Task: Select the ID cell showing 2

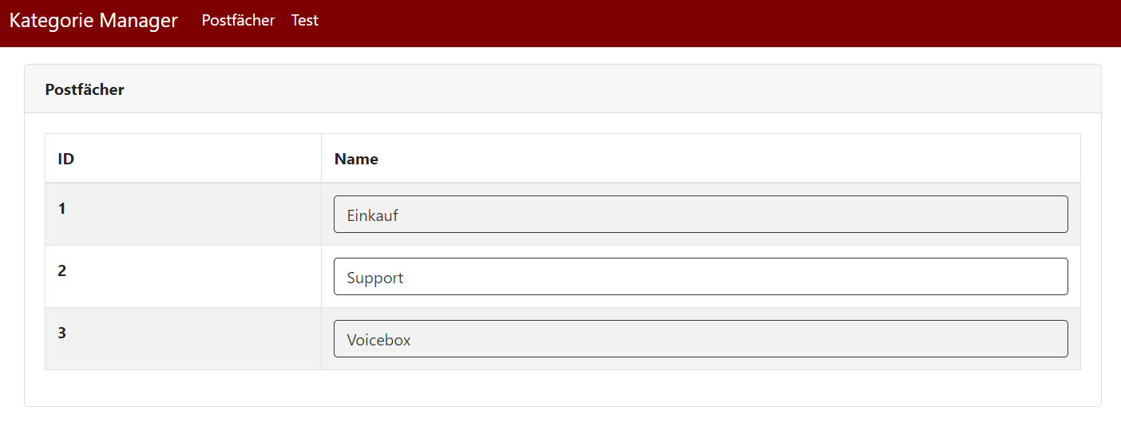Action: [x=62, y=271]
